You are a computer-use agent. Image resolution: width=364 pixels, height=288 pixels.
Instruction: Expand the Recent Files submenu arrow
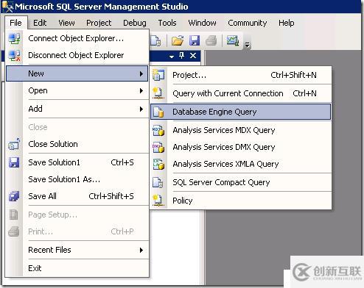(x=141, y=250)
